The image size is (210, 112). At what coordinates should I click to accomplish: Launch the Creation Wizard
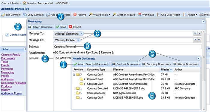[x=124, y=15]
